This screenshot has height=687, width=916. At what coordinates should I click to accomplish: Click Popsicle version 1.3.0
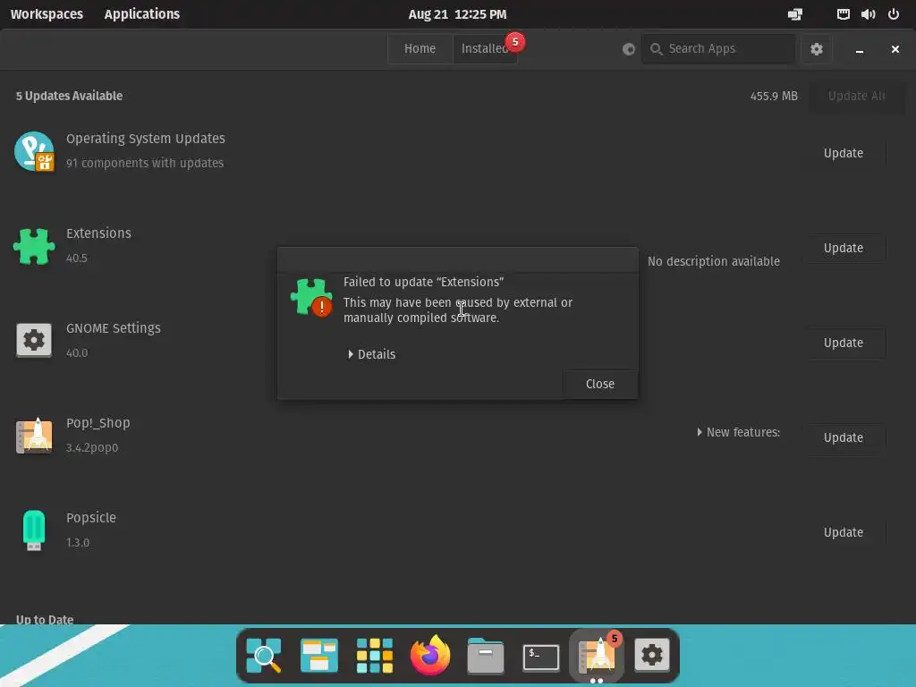(x=78, y=543)
